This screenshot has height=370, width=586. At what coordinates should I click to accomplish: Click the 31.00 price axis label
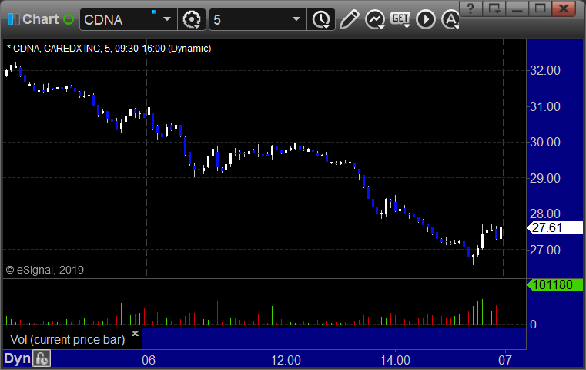point(545,106)
